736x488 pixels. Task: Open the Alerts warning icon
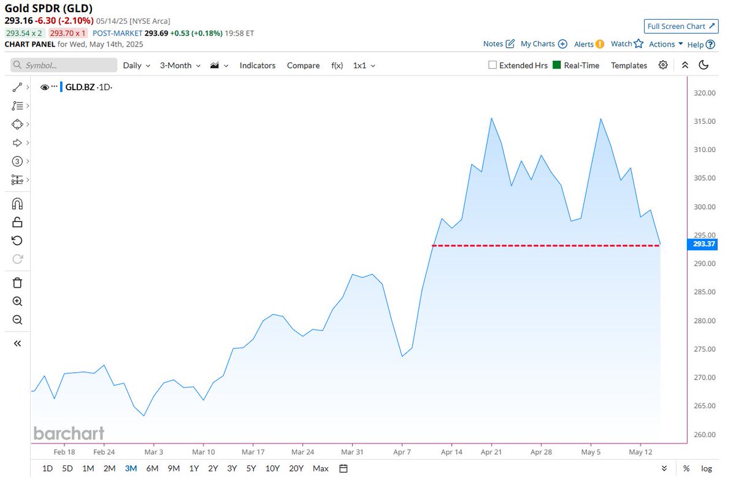point(599,44)
